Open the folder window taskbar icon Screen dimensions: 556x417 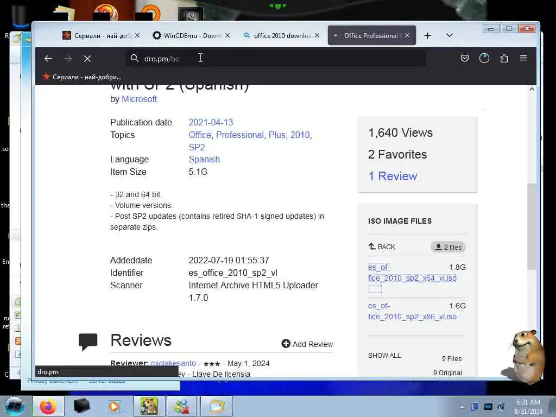point(217,406)
